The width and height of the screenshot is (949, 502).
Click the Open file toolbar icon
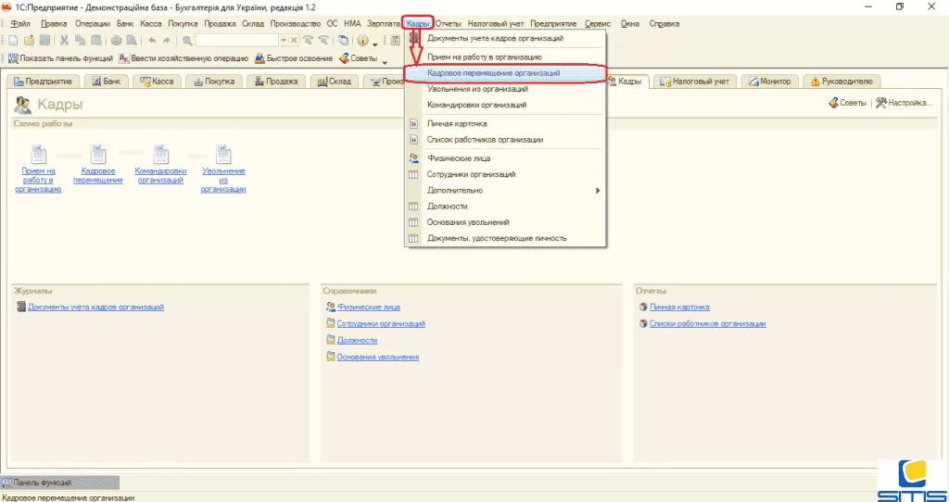29,41
